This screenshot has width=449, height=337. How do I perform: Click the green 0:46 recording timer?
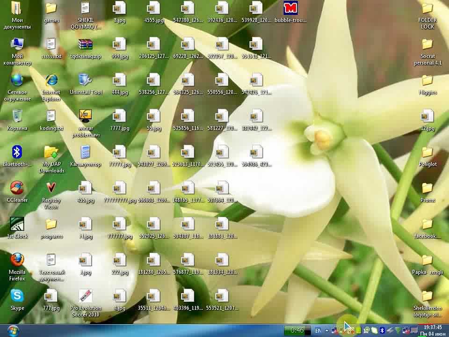tap(297, 331)
